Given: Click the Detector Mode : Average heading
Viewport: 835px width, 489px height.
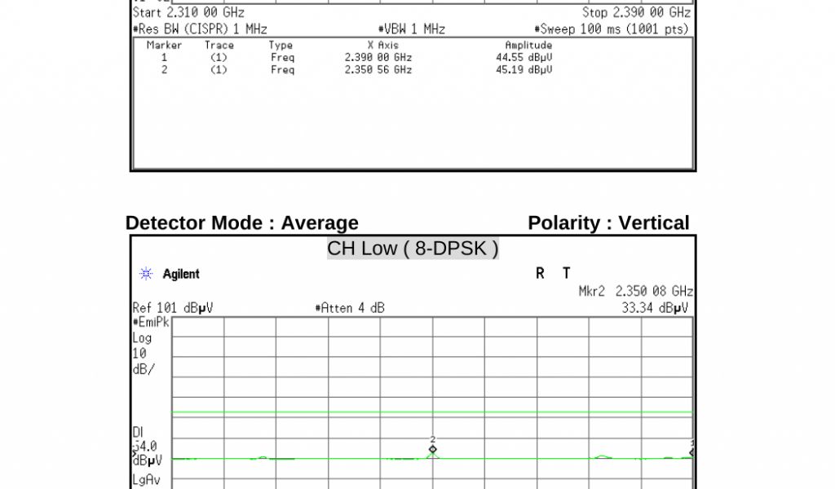Looking at the screenshot, I should (x=242, y=223).
